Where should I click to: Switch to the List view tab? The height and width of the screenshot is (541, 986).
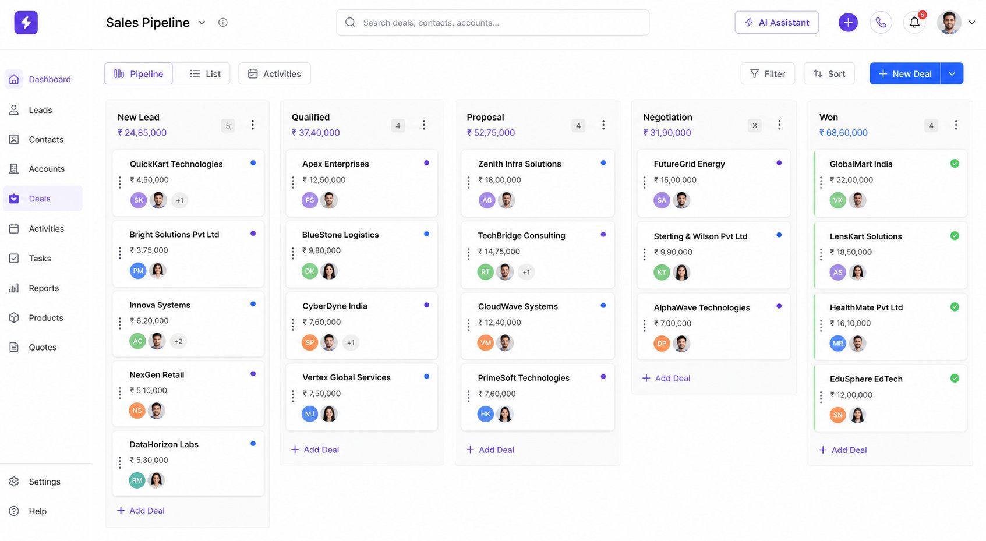[x=205, y=74]
